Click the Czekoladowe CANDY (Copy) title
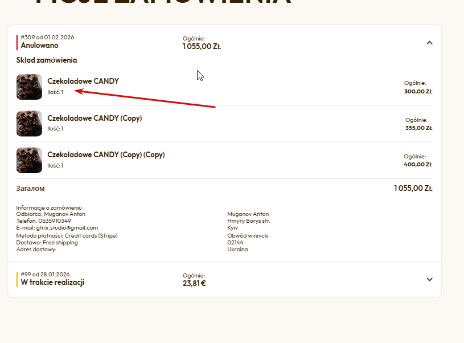Screen dimensions: 464x343 [95, 119]
